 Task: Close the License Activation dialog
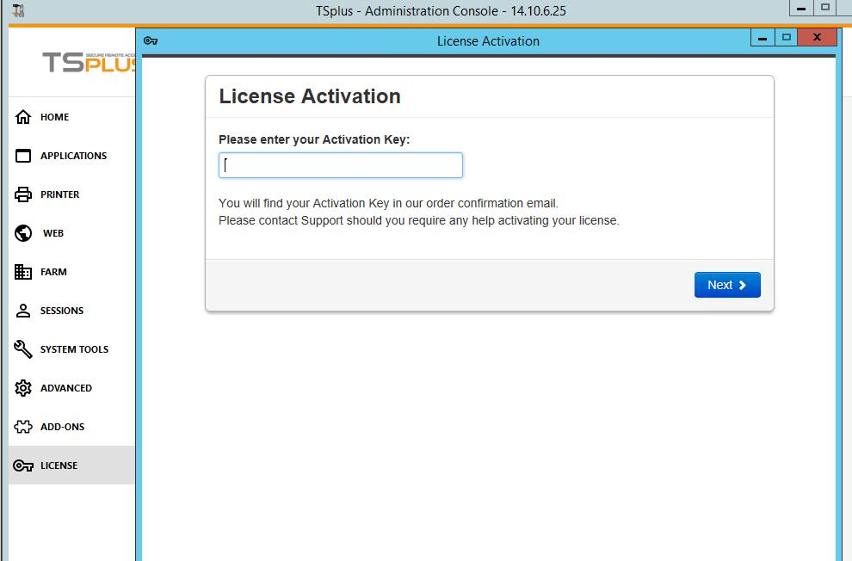817,37
